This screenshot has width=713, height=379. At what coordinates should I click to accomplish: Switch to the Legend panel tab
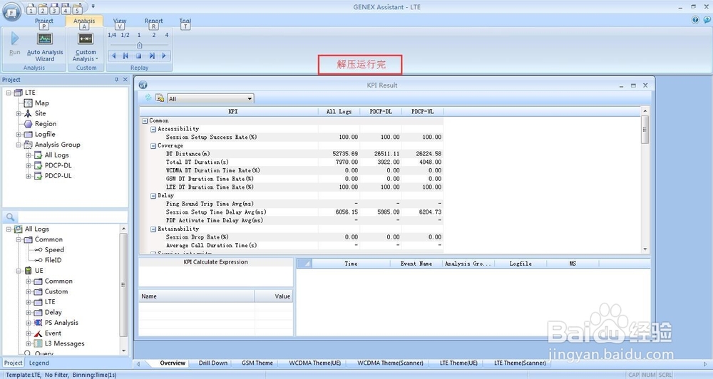(39, 363)
